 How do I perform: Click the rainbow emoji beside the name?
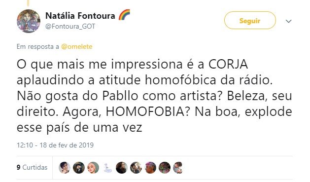tap(124, 15)
